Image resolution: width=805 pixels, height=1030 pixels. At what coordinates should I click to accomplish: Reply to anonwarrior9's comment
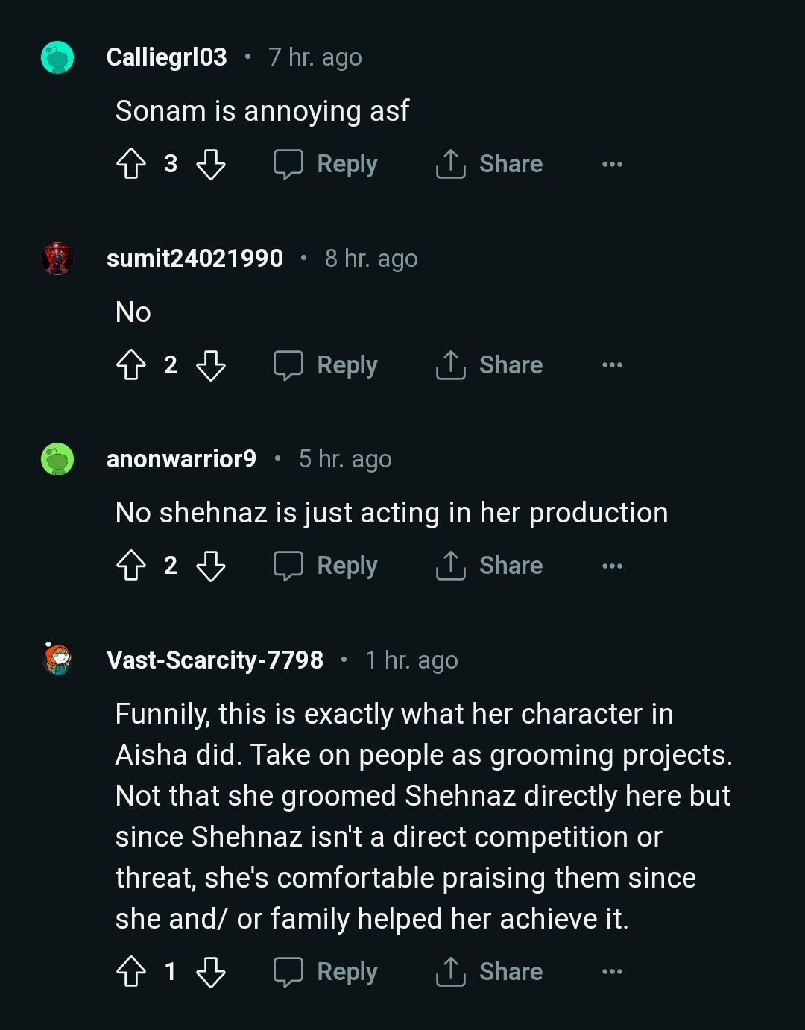click(x=326, y=566)
